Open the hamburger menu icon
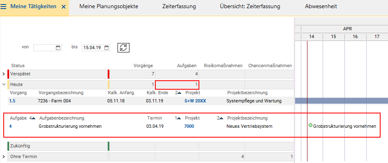 [x=3, y=7]
